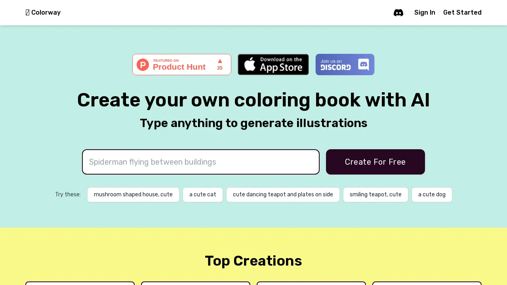
Task: Open the Discord icon in the navigation bar
Action: (x=398, y=12)
